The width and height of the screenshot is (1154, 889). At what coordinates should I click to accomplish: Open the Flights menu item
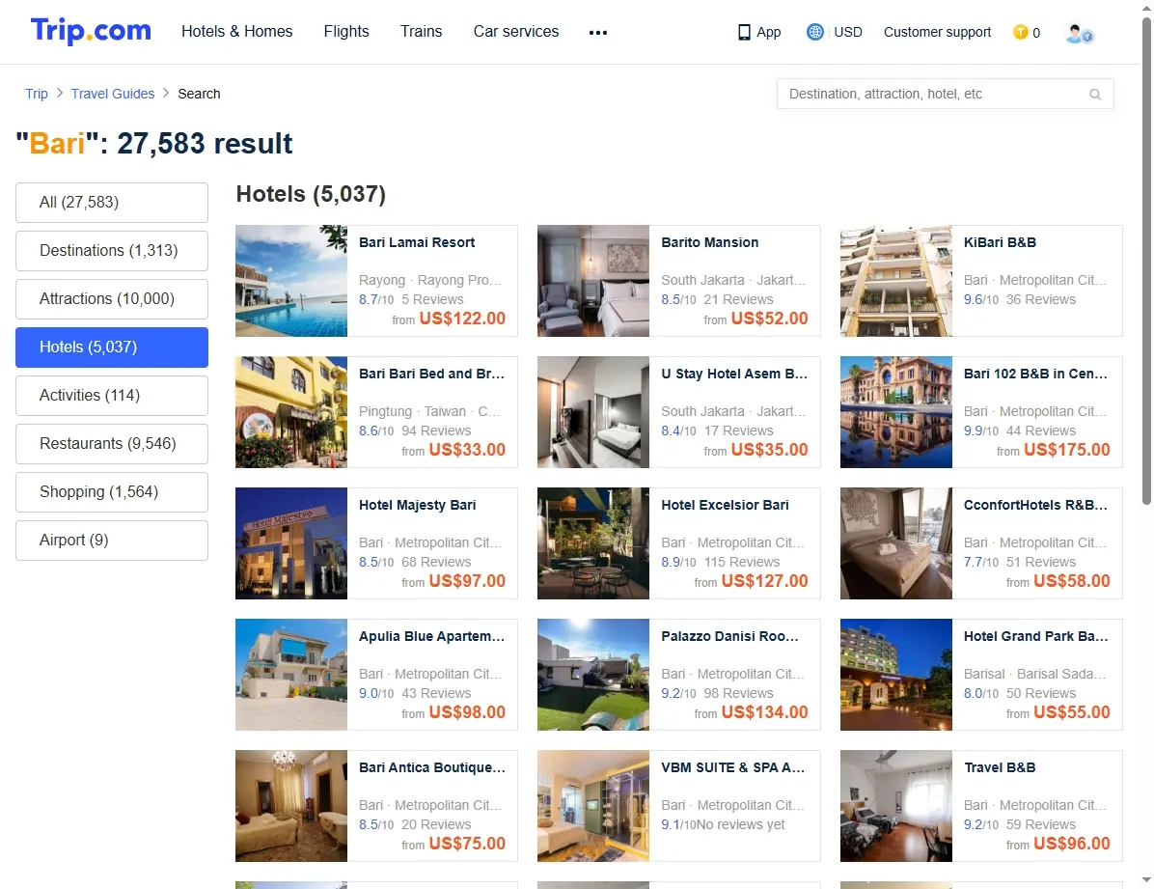point(345,32)
